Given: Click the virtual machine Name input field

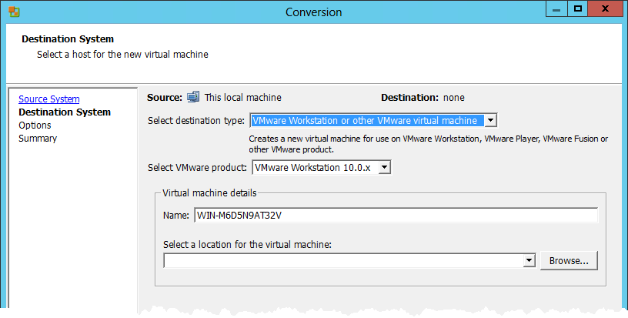Looking at the screenshot, I should tap(396, 215).
